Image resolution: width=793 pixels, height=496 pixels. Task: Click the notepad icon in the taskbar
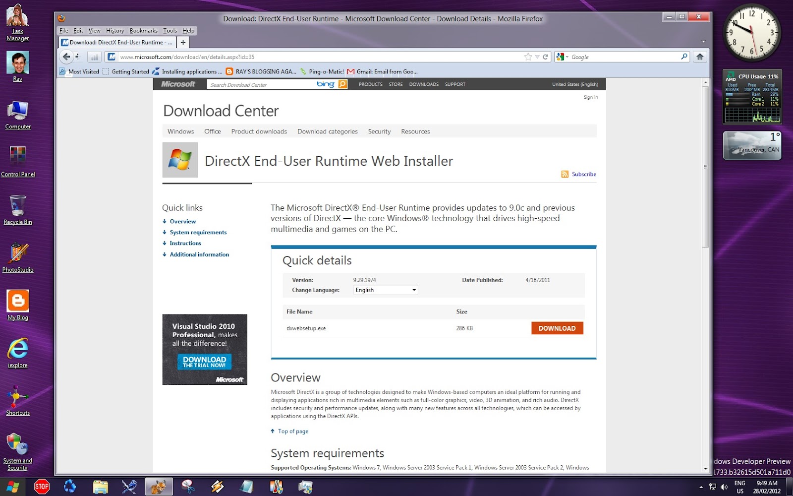pyautogui.click(x=246, y=487)
